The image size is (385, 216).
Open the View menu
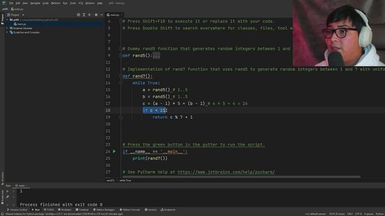coord(25,3)
